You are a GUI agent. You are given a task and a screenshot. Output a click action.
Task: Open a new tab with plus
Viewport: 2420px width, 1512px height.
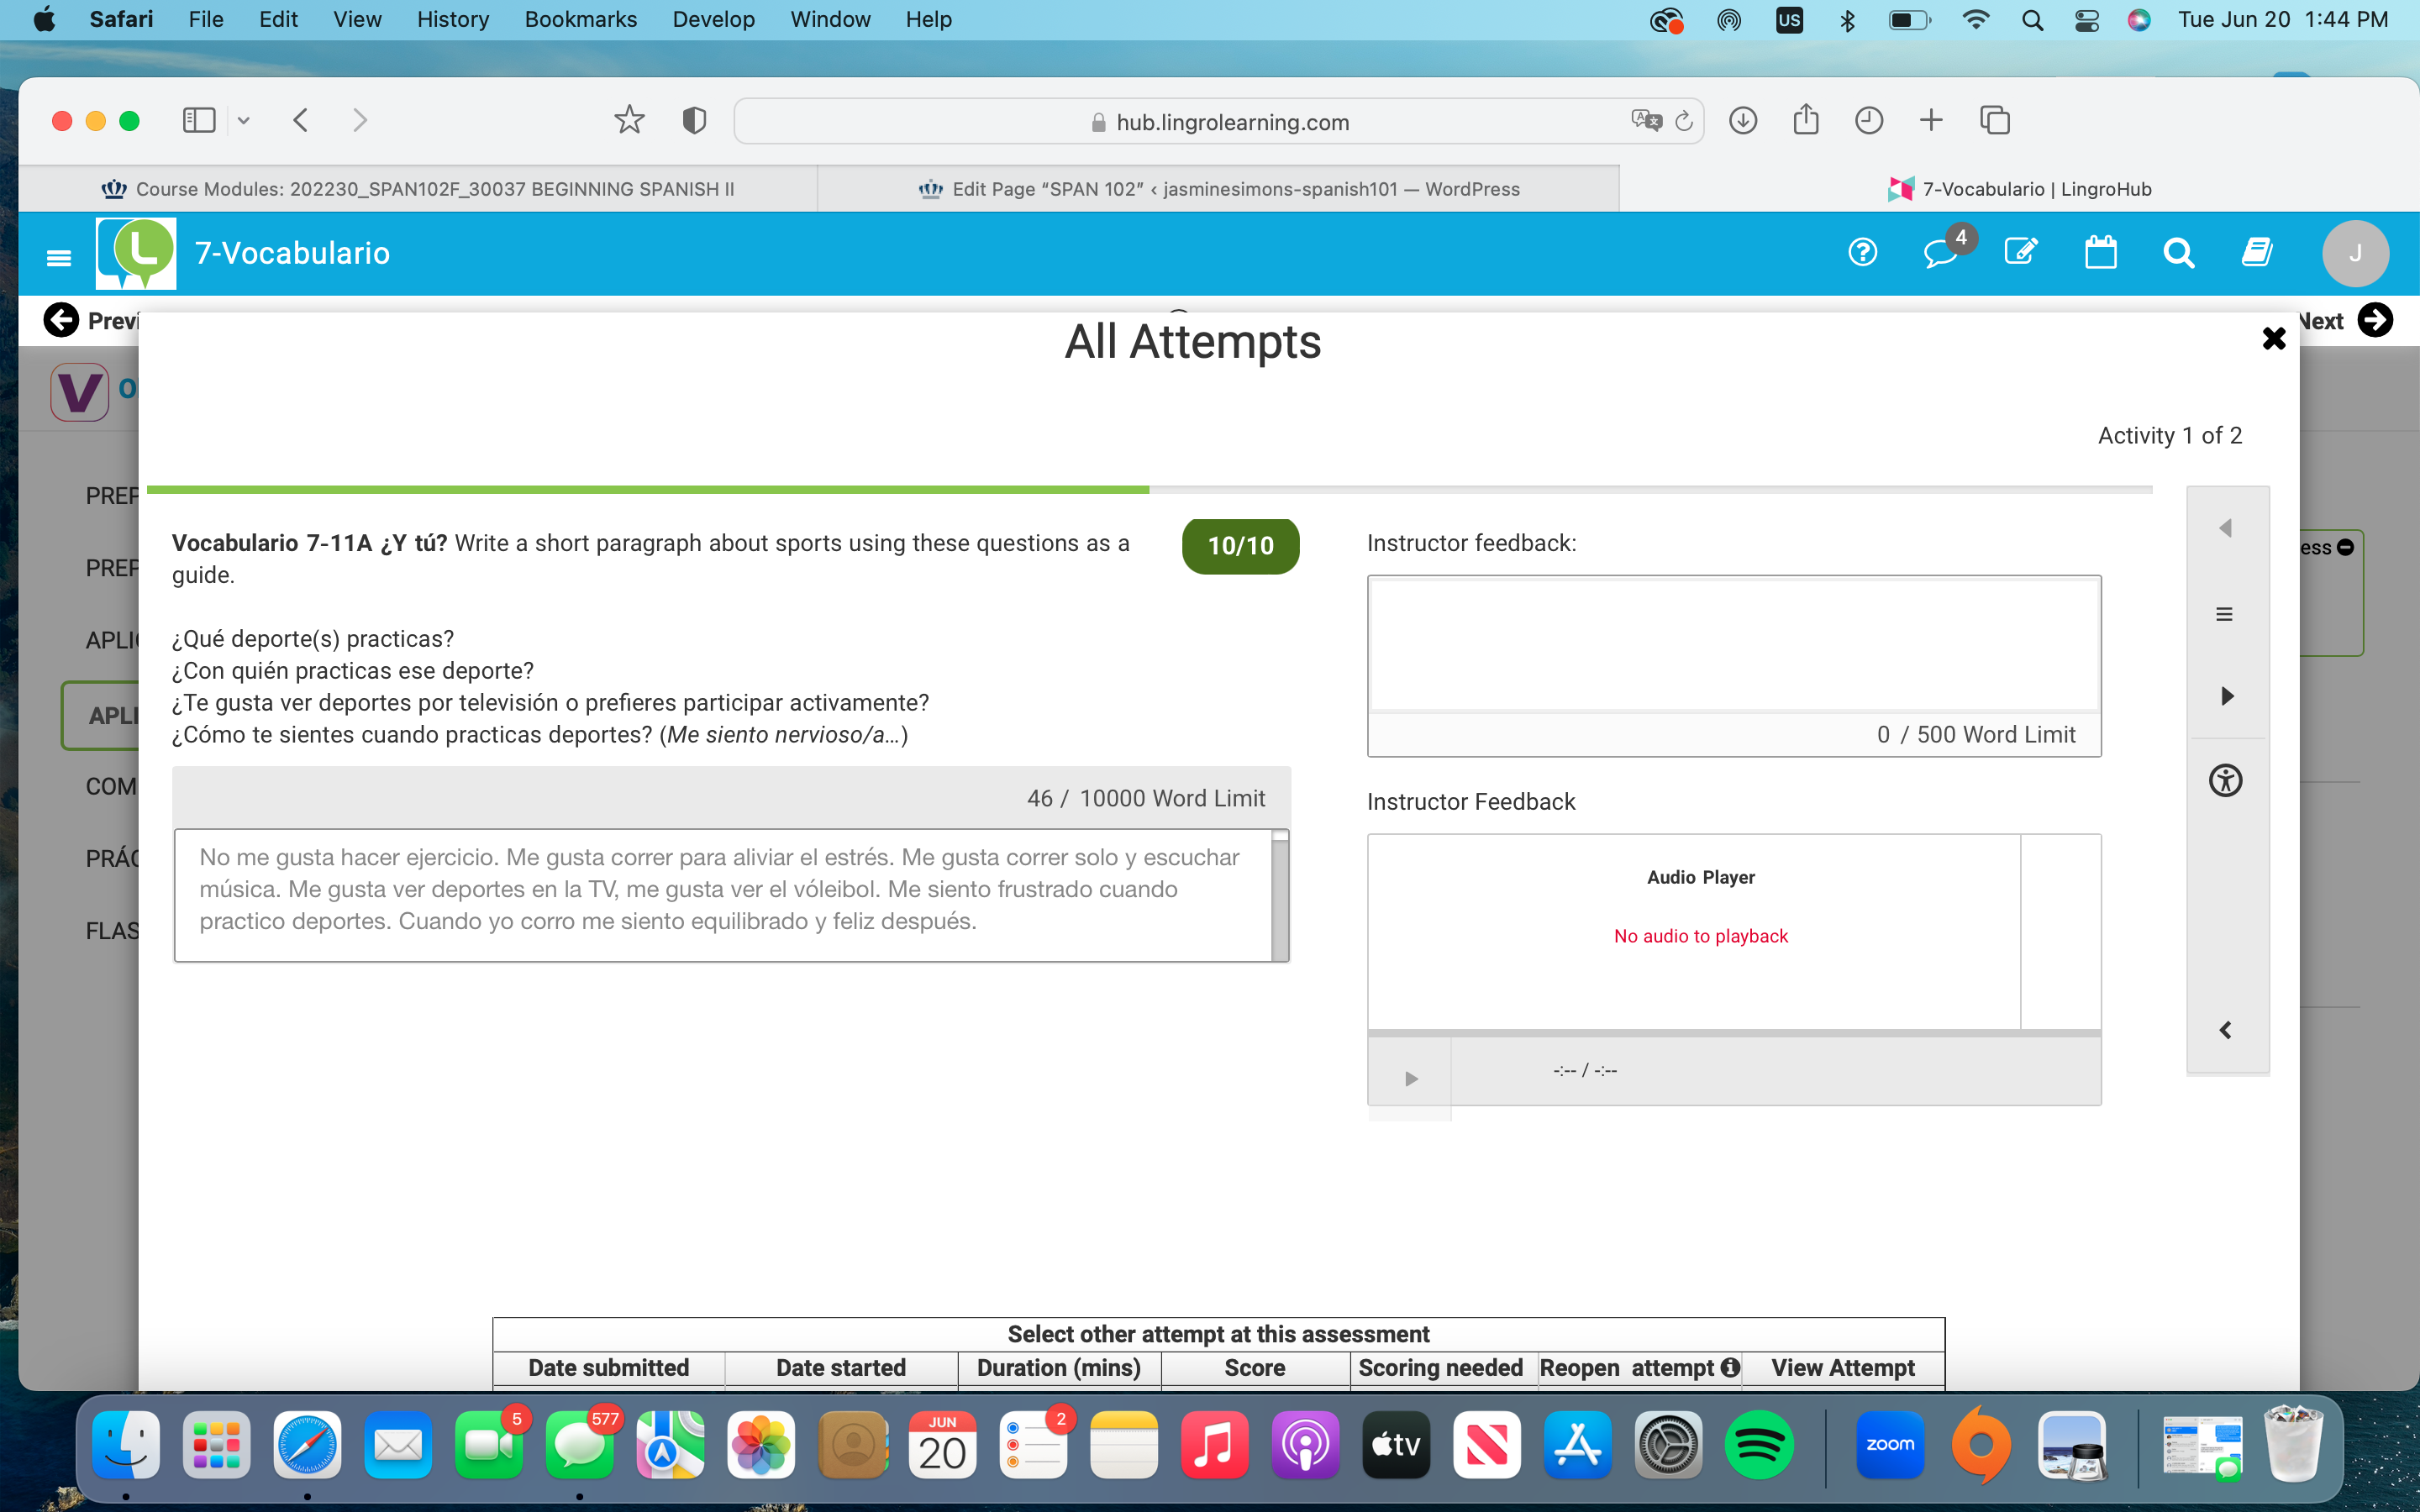[x=1931, y=121]
